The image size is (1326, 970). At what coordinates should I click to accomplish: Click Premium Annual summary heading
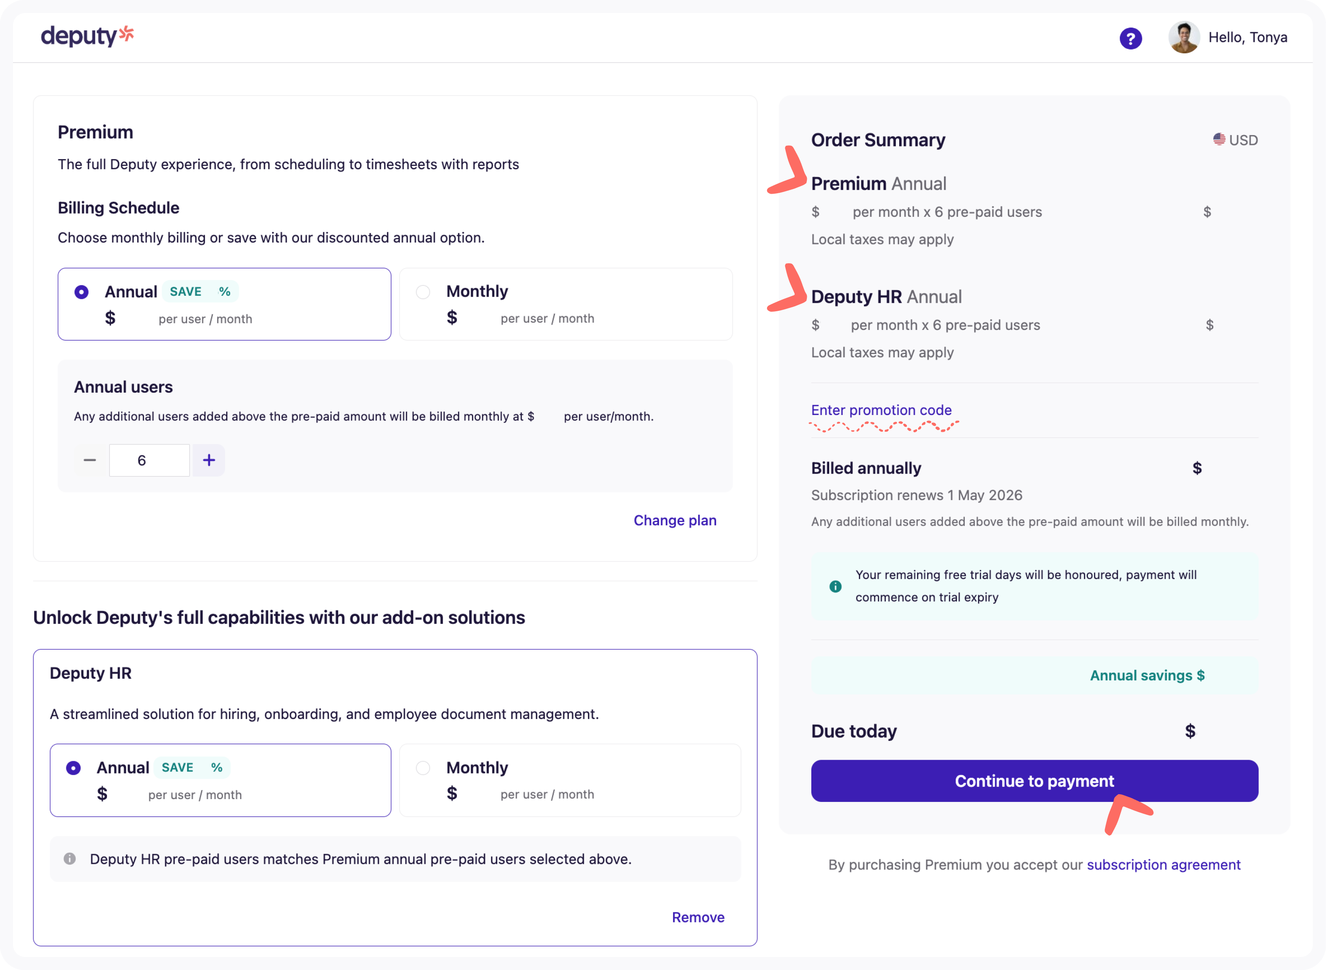point(879,184)
